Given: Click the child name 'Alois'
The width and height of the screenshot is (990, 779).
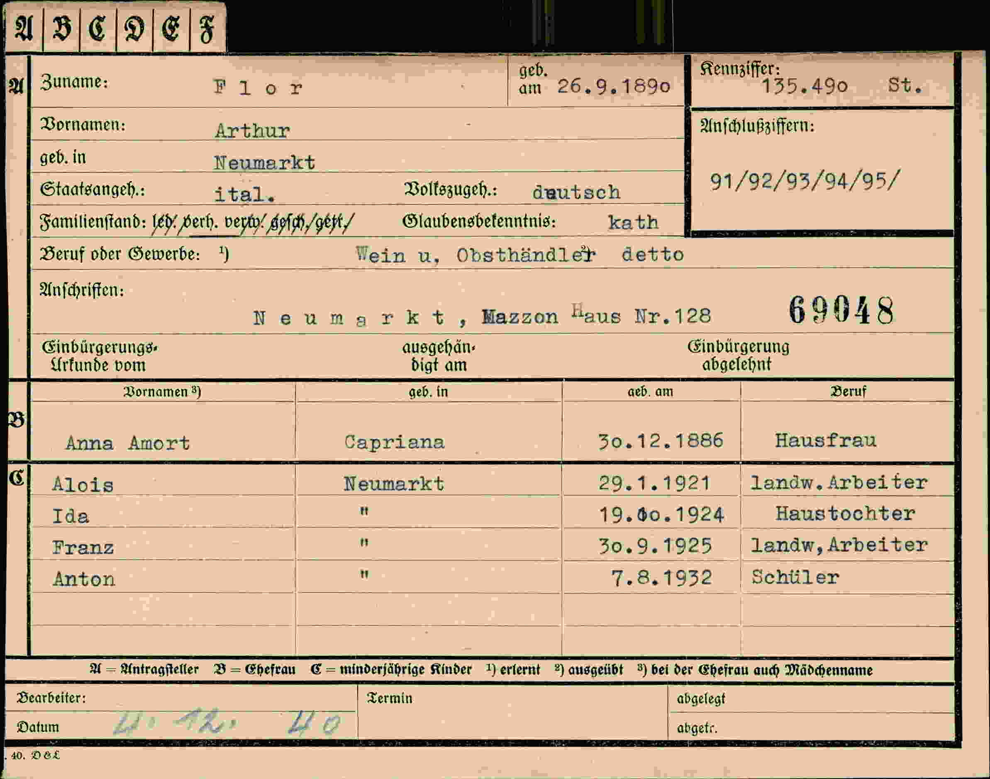Looking at the screenshot, I should [83, 484].
